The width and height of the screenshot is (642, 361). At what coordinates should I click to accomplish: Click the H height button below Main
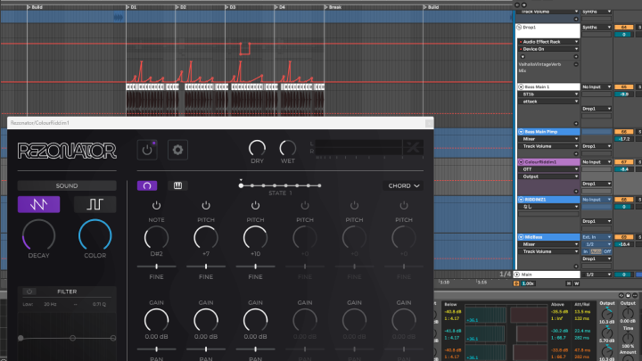pos(569,283)
